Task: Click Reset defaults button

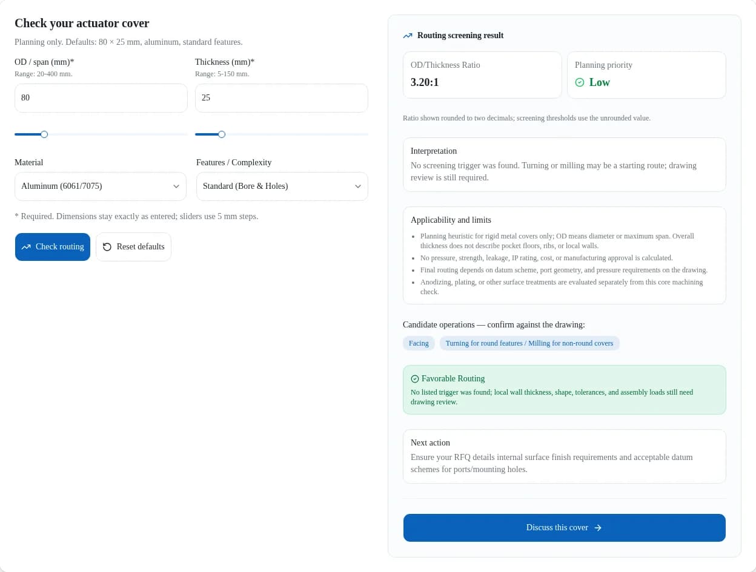Action: 133,247
